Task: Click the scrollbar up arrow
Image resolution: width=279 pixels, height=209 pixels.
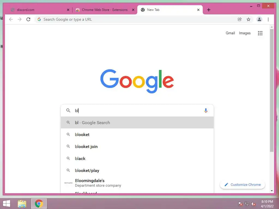Action: (x=272, y=27)
